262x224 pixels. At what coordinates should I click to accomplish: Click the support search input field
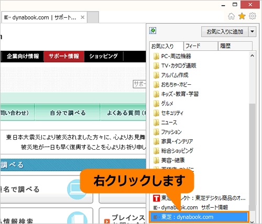[x=139, y=84]
